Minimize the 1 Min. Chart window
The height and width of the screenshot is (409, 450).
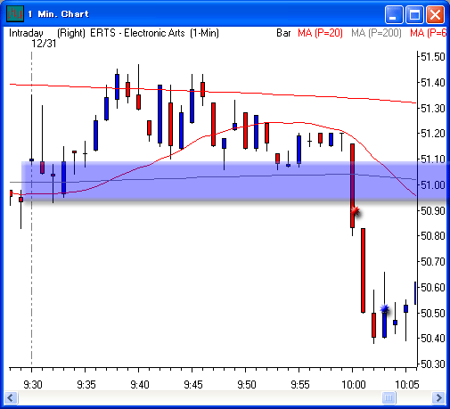pos(394,14)
